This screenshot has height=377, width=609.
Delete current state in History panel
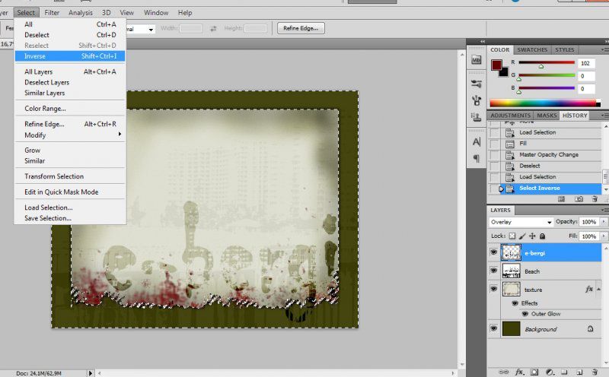click(x=596, y=199)
